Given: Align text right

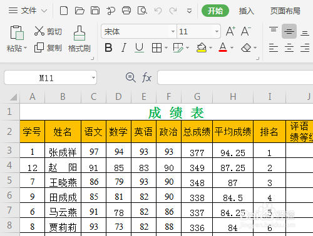Looking at the screenshot, I should click(x=305, y=48).
